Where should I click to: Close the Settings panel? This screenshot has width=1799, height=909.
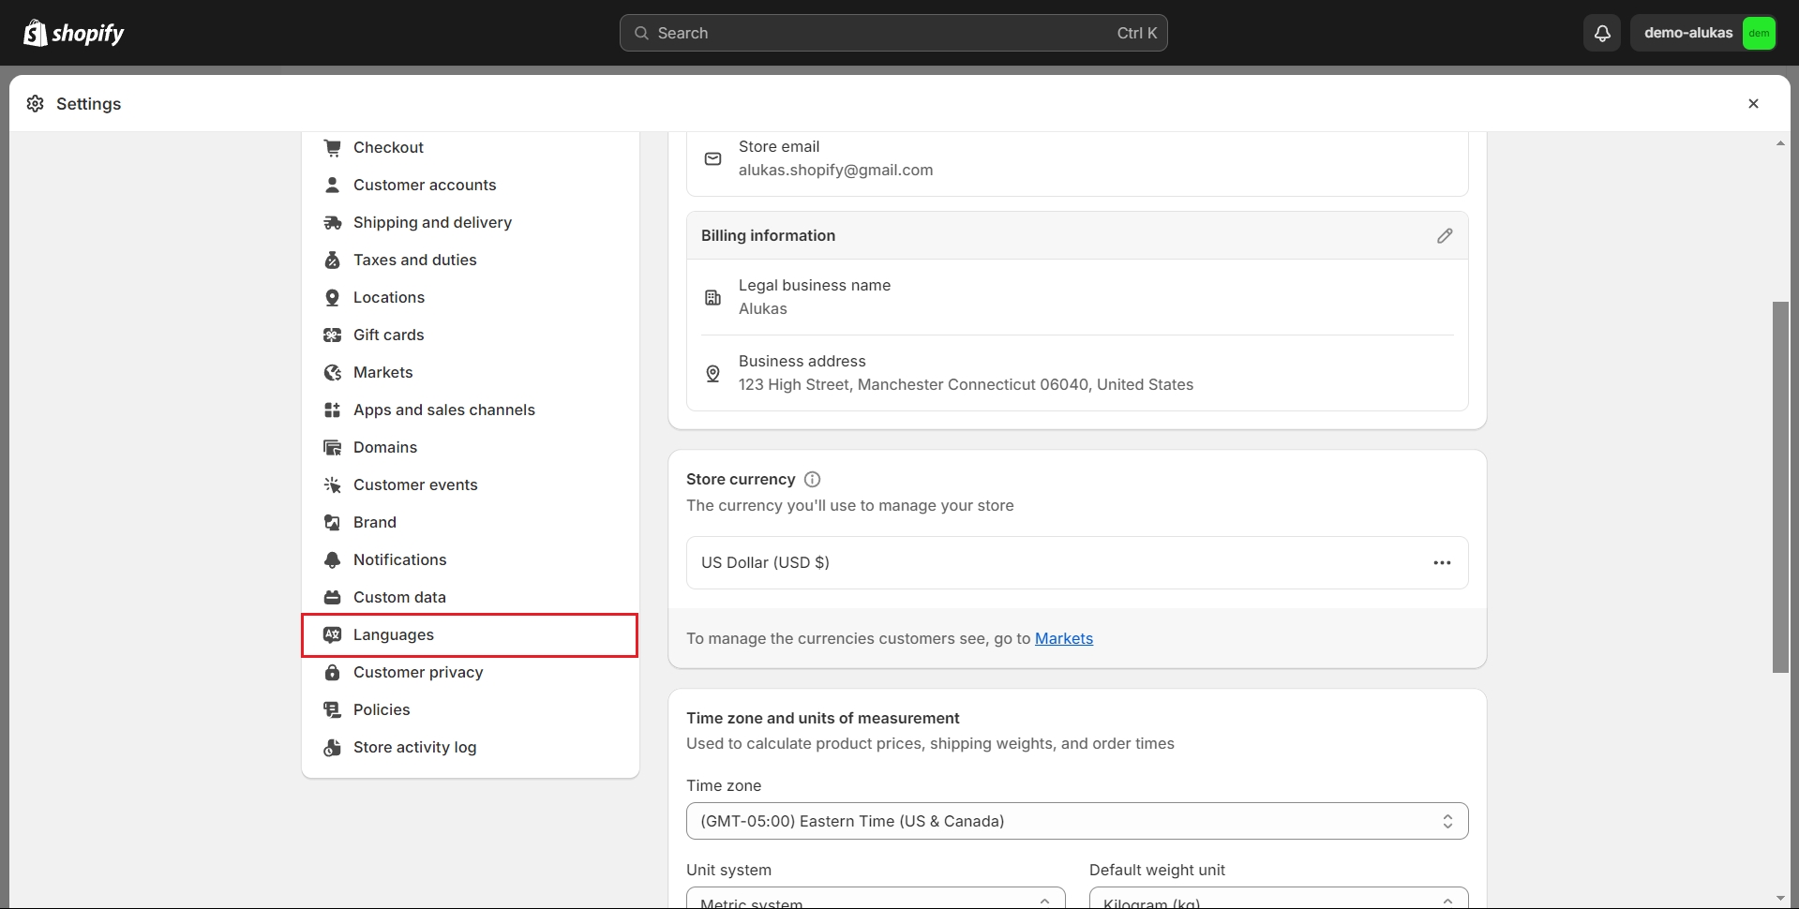click(1753, 104)
